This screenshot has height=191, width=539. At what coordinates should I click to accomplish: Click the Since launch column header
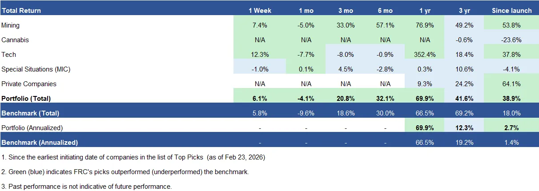(511, 11)
